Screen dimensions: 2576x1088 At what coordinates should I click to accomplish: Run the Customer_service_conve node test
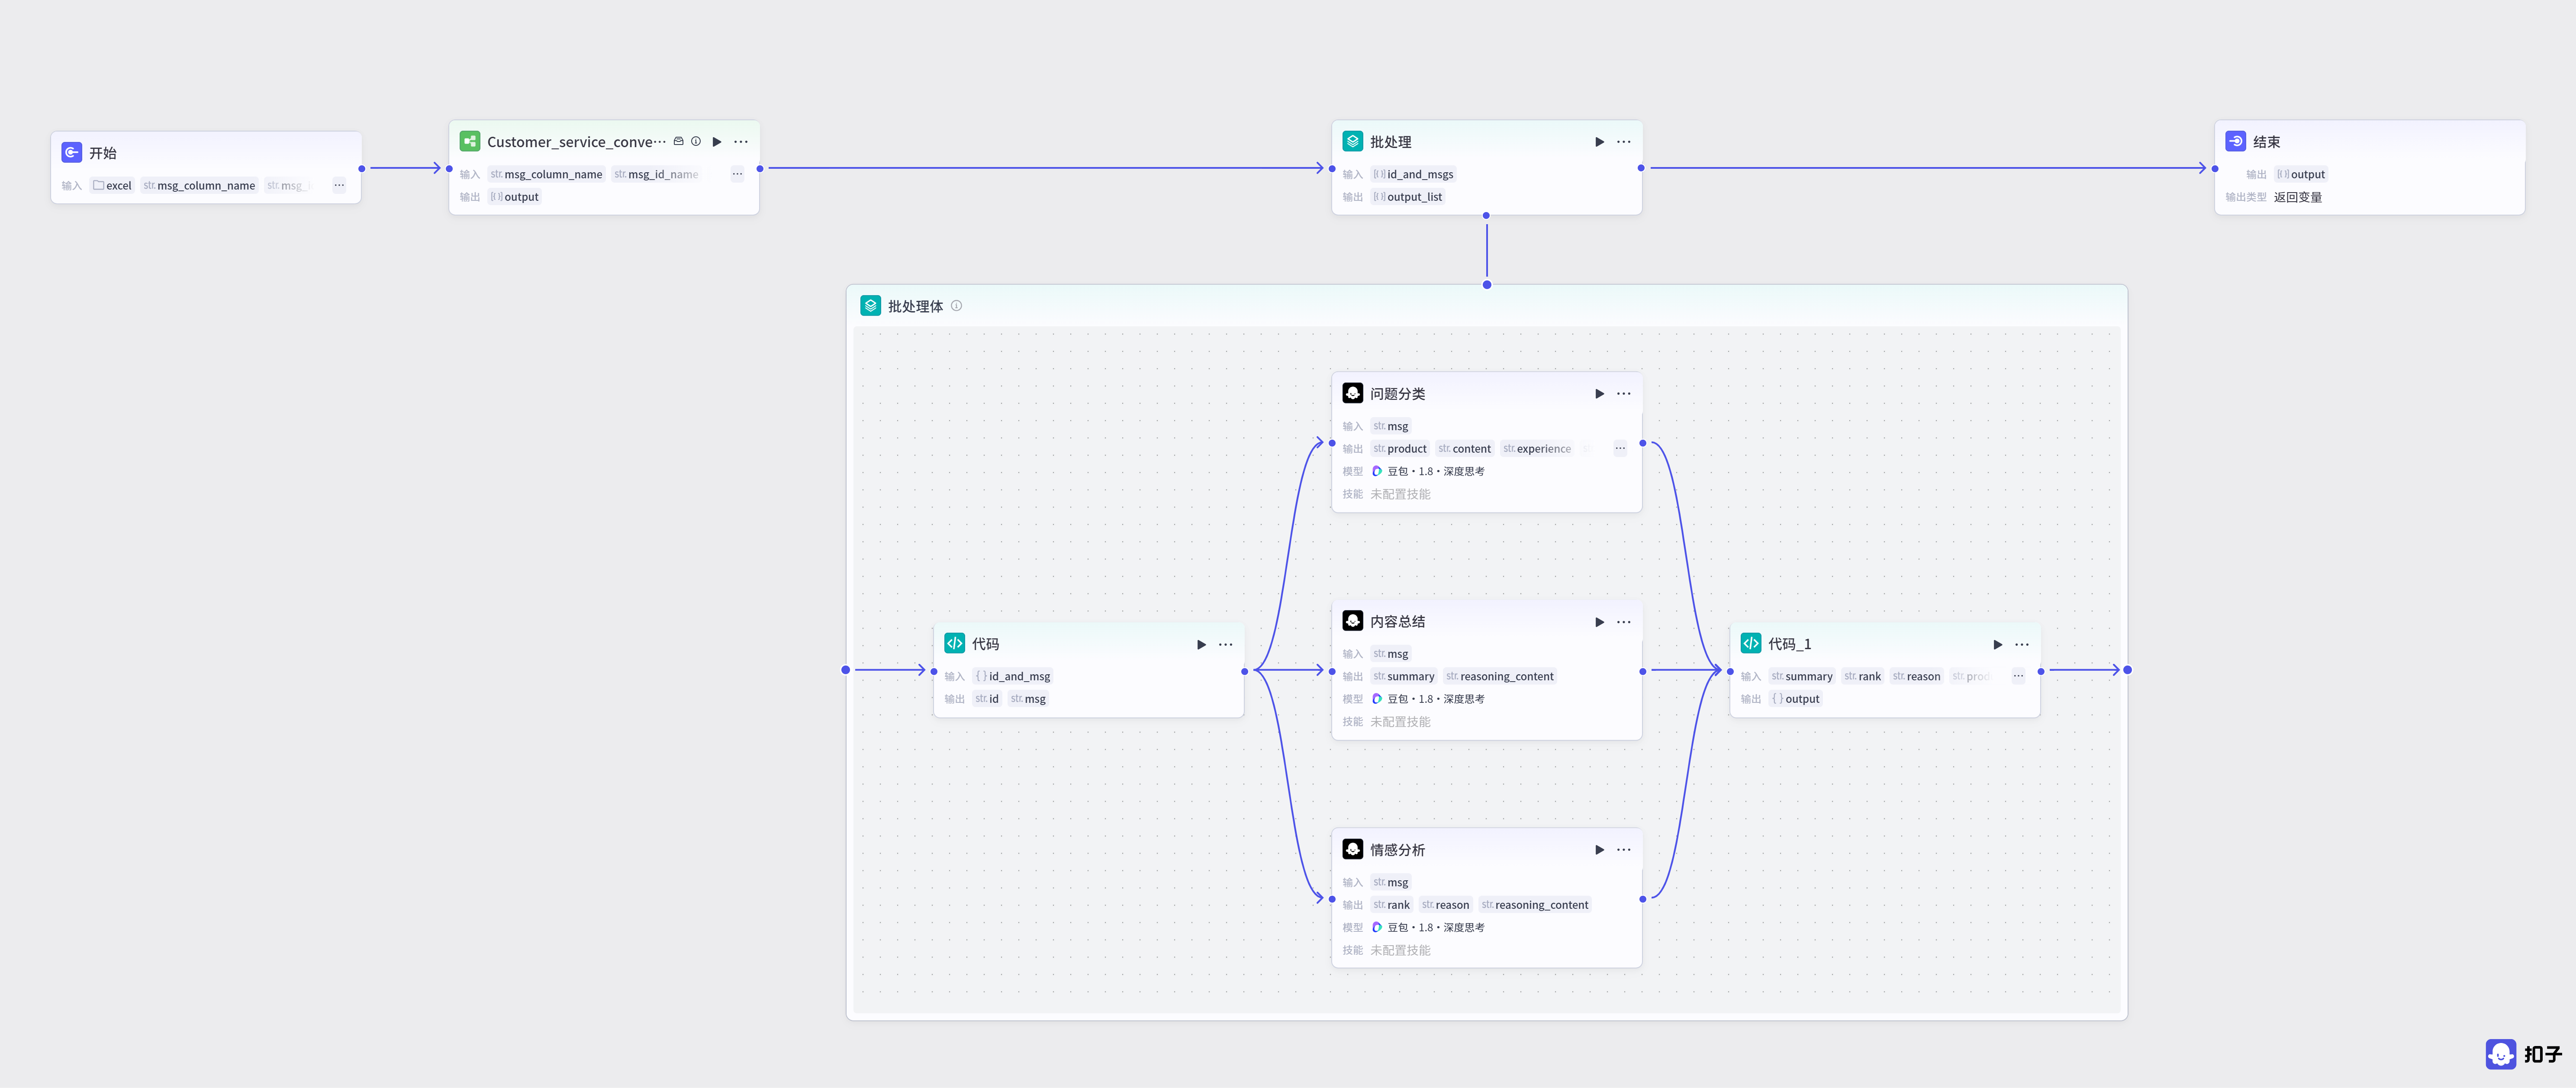[x=717, y=142]
